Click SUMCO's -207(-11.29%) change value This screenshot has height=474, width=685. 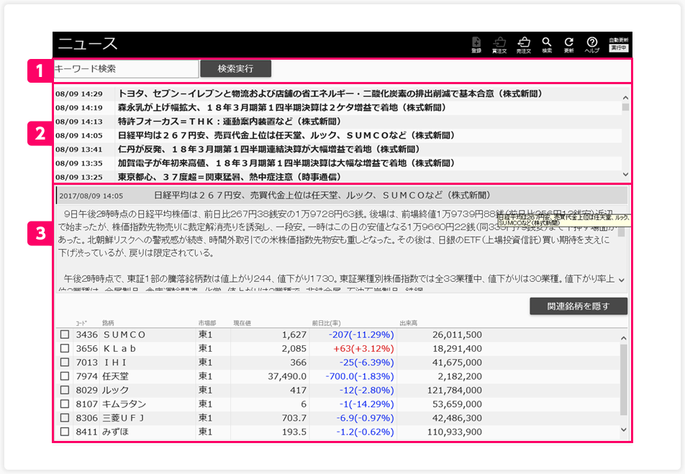tap(361, 334)
